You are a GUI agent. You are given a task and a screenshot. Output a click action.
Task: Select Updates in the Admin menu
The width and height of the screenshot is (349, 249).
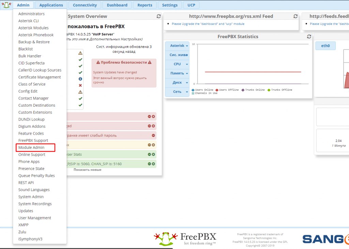(x=26, y=211)
